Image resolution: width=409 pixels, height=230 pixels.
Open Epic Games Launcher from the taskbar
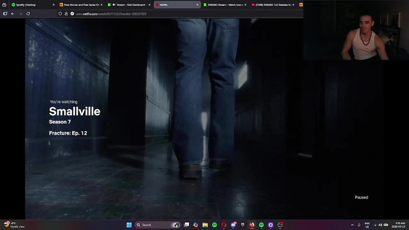pos(243,225)
